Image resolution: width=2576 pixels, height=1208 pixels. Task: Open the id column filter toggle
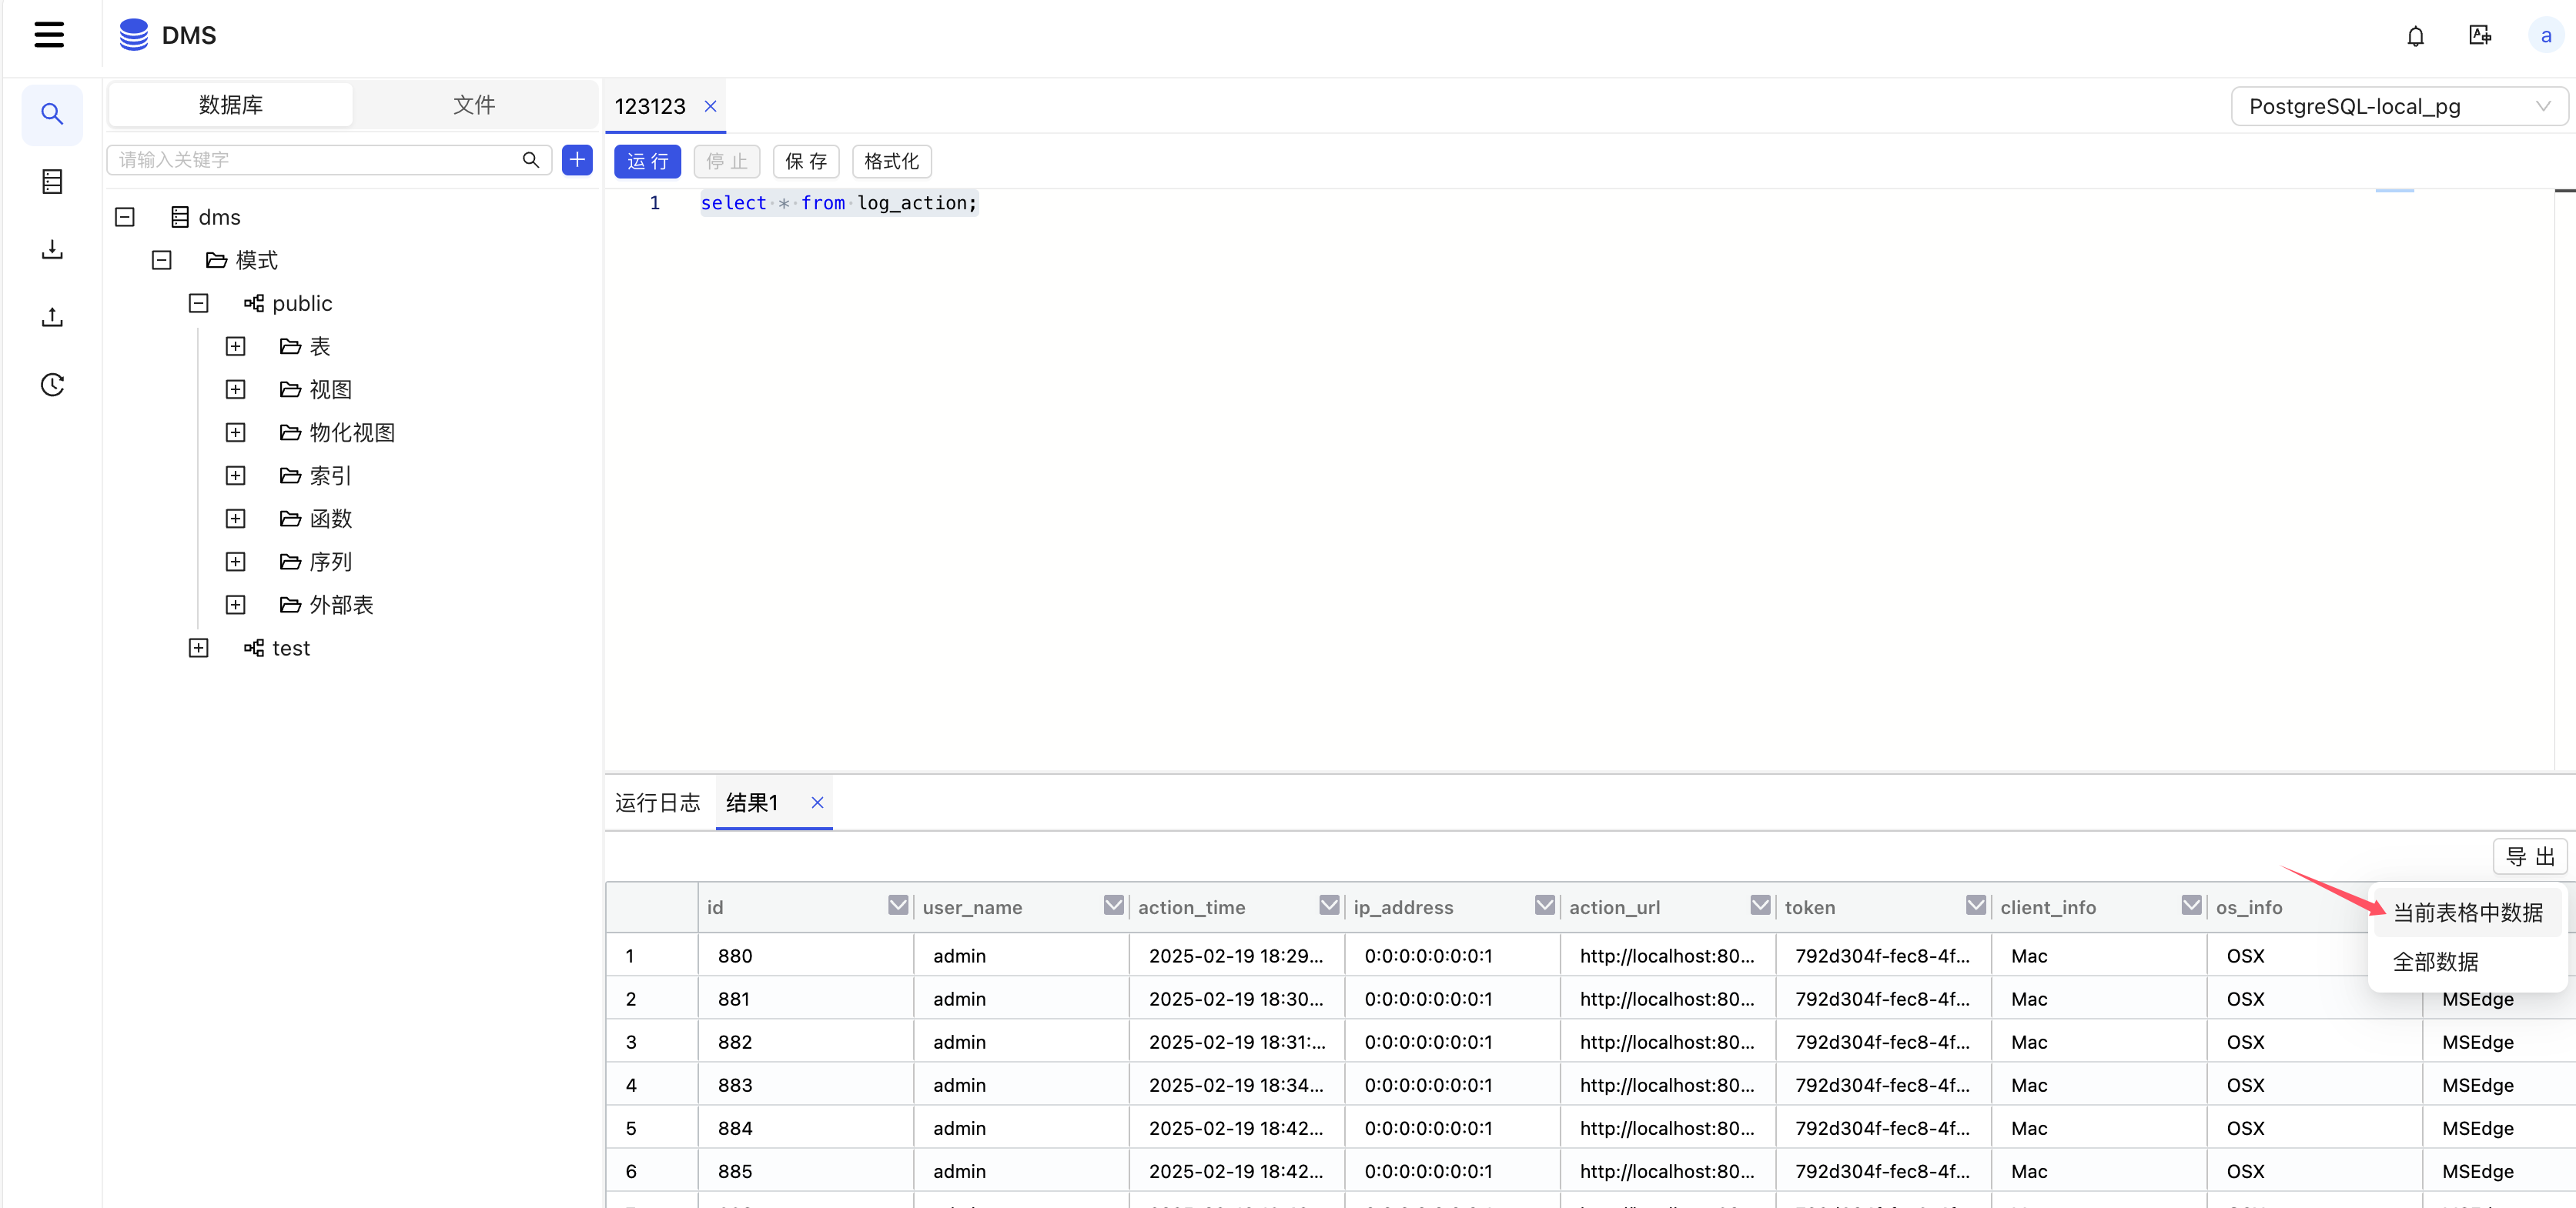click(898, 904)
